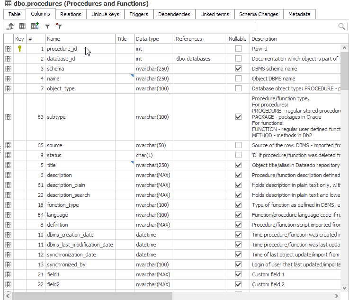Click the column chooser icon in toolbar

22,26
